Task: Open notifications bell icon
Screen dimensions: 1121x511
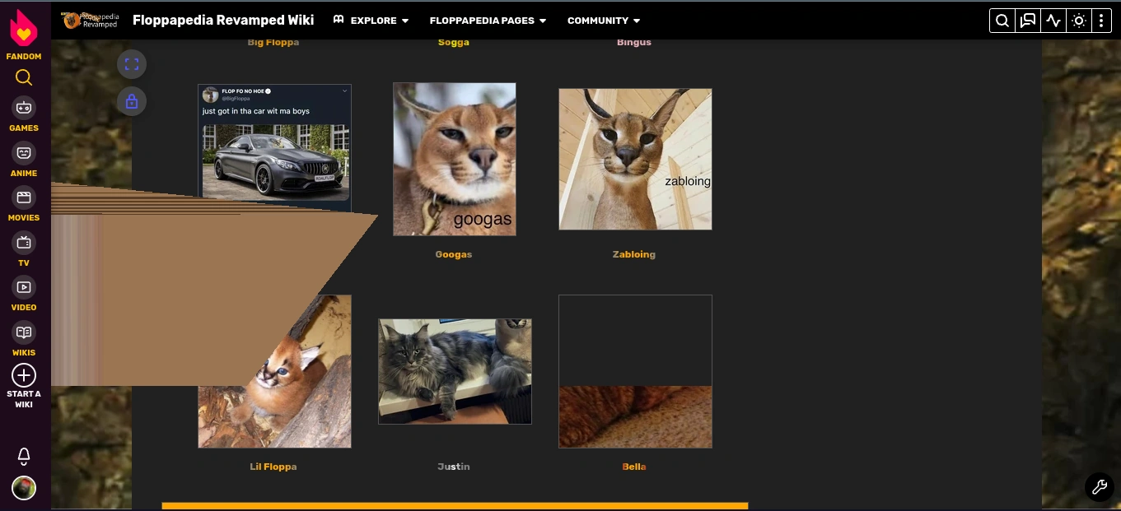Action: 24,456
